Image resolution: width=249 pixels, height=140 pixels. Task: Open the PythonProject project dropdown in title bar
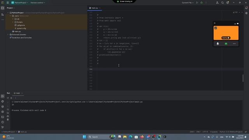tap(20, 3)
